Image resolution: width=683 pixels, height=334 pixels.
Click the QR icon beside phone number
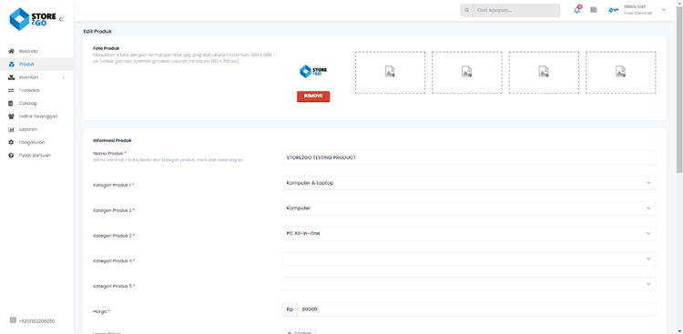point(13,320)
